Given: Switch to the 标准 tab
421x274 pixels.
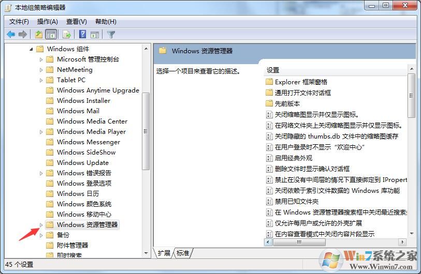Looking at the screenshot, I should [183, 253].
